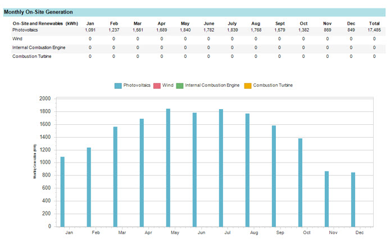Click the Combustion Turbine row label in table

32,56
